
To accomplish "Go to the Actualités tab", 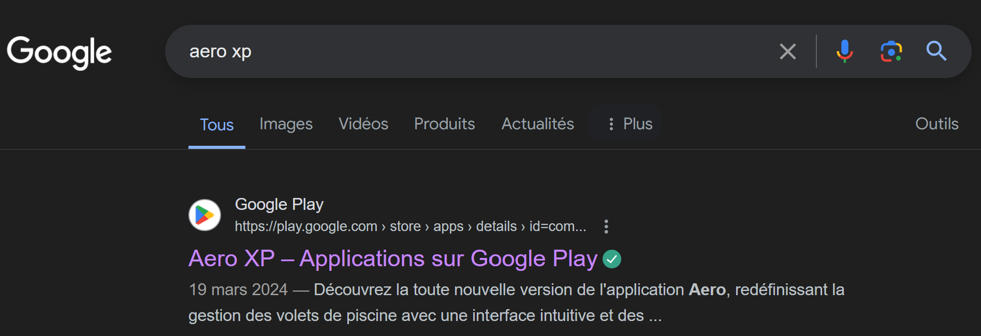I will point(537,124).
